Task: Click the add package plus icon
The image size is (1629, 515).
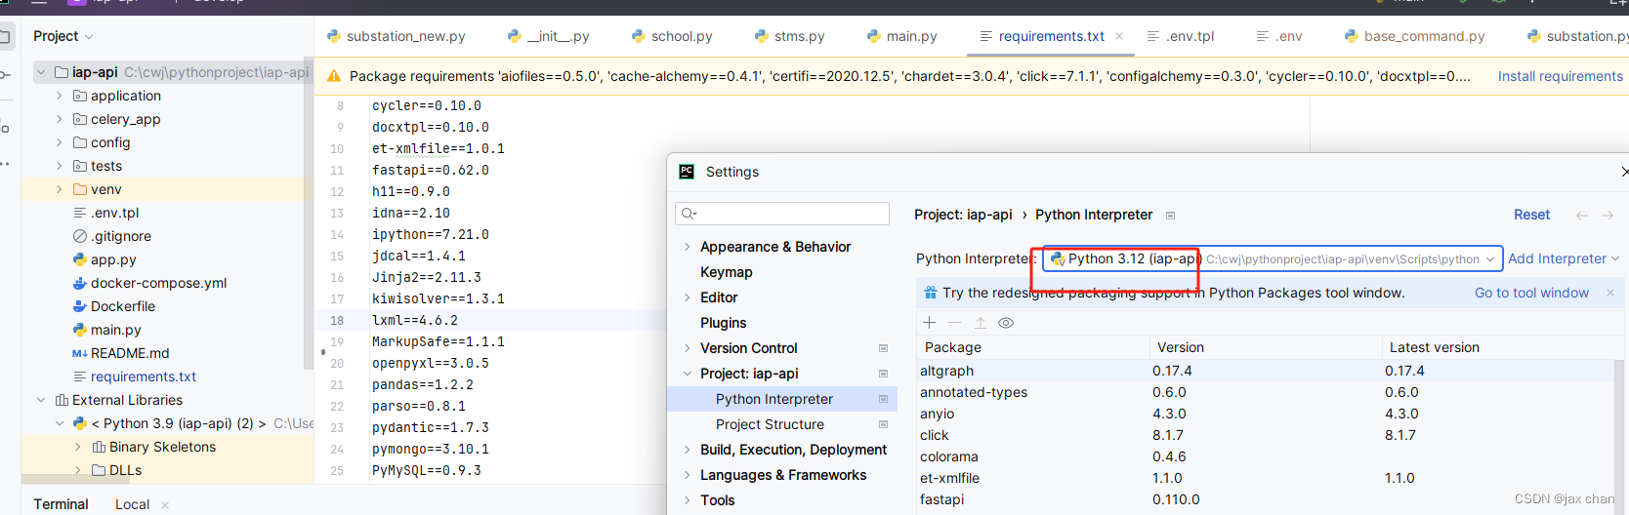Action: click(x=929, y=323)
